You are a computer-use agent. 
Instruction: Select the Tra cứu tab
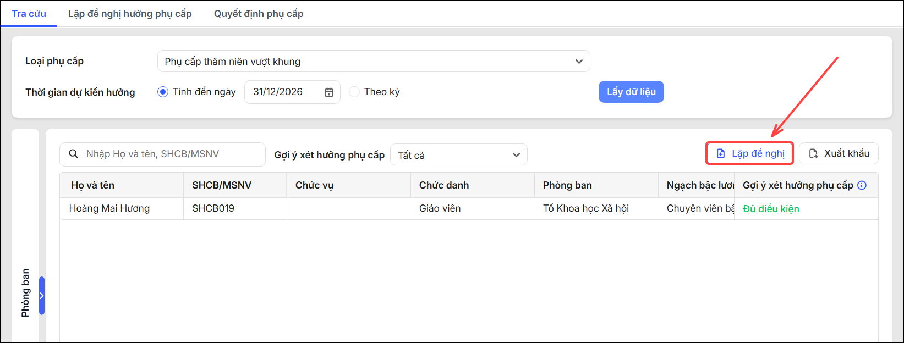tap(29, 14)
